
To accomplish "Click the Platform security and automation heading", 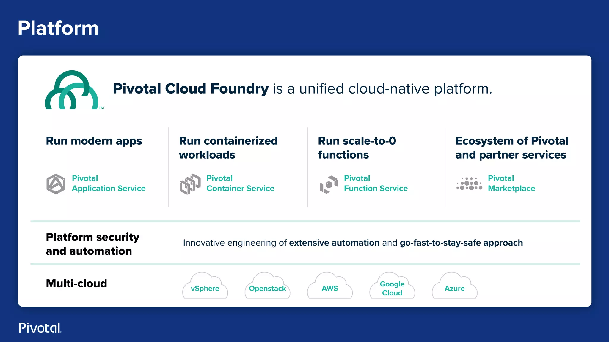I will point(92,244).
